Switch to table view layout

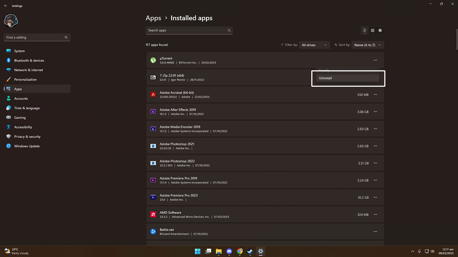click(x=380, y=30)
